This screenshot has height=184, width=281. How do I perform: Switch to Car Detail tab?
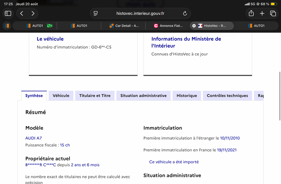click(124, 26)
